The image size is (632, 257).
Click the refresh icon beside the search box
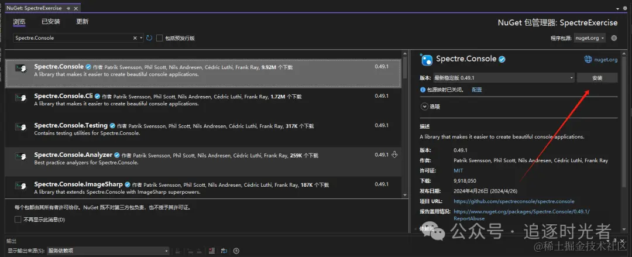pyautogui.click(x=149, y=38)
